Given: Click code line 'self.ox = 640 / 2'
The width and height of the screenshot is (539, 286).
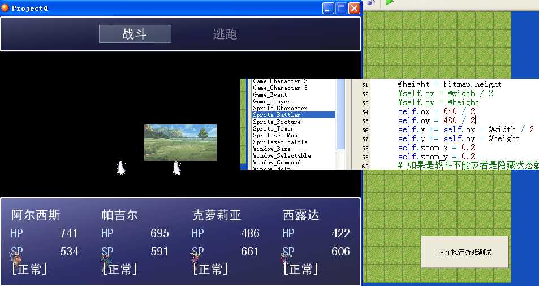Looking at the screenshot, I should (x=437, y=111).
